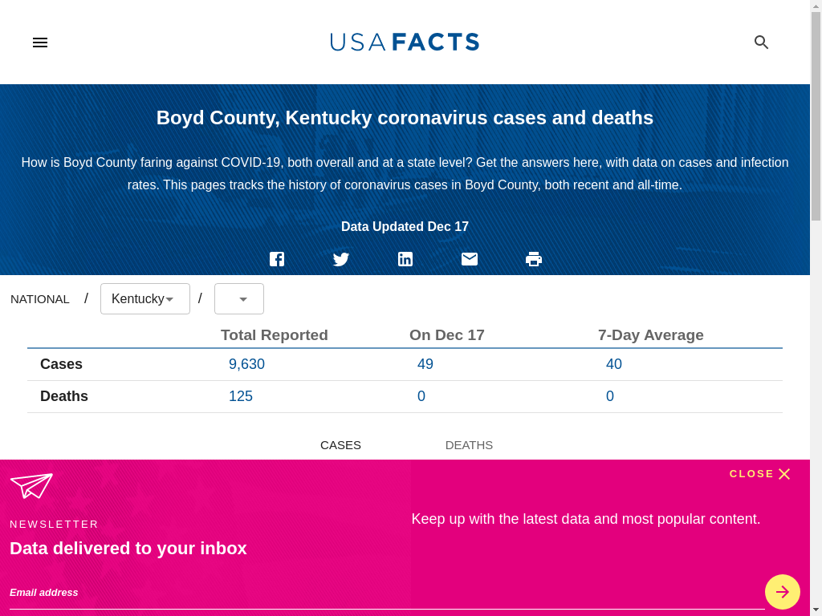Print the page using printer icon
Viewport: 822px width, 616px height.
click(x=534, y=259)
